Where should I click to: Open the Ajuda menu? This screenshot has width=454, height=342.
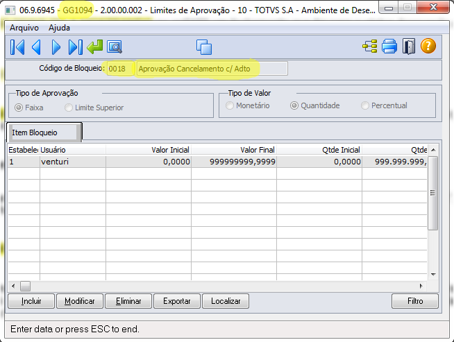[59, 28]
